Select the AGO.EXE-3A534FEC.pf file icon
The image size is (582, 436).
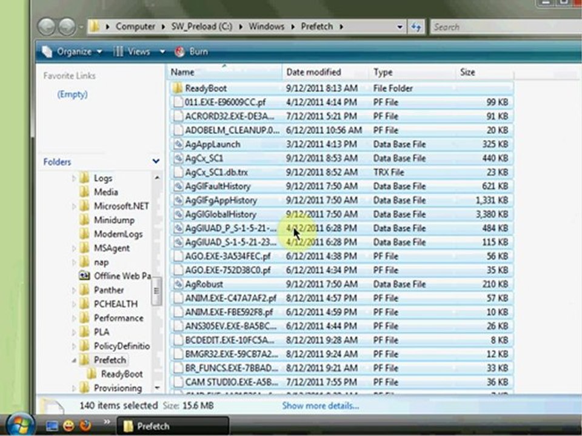point(178,256)
